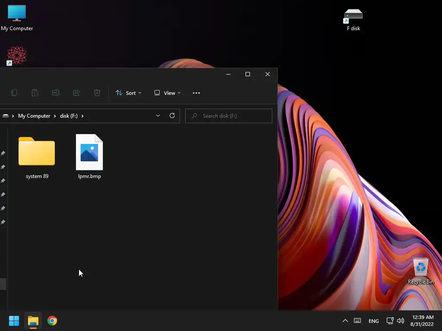Minimize the File Explorer window

[x=228, y=74]
